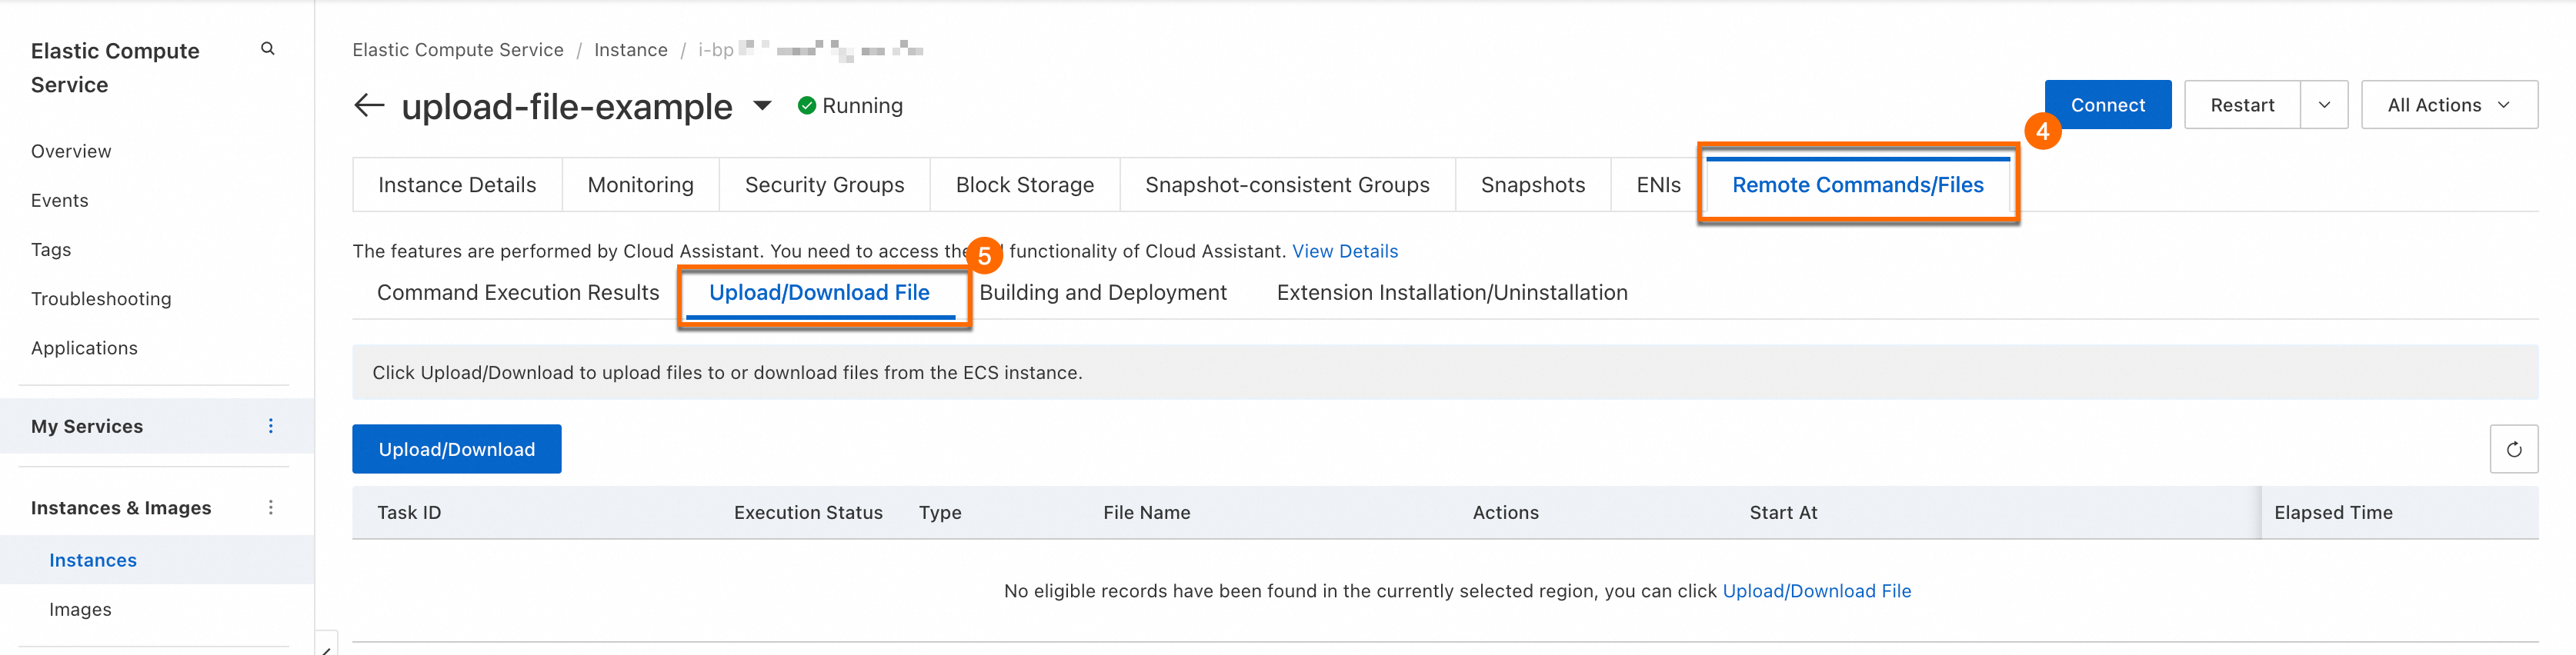Click the back arrow beside upload-file-example
2576x655 pixels.
pos(369,105)
